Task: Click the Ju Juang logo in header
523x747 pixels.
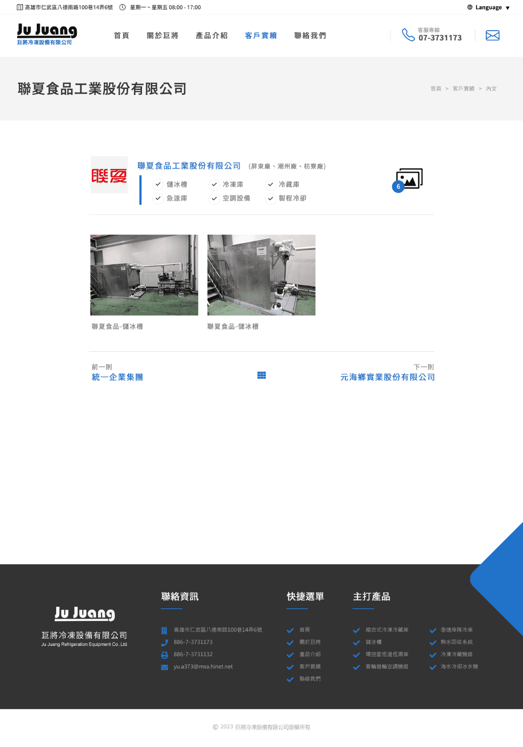Action: (47, 34)
